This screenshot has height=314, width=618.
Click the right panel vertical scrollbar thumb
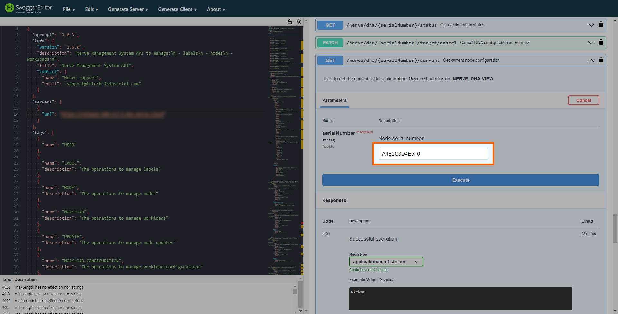pyautogui.click(x=615, y=228)
